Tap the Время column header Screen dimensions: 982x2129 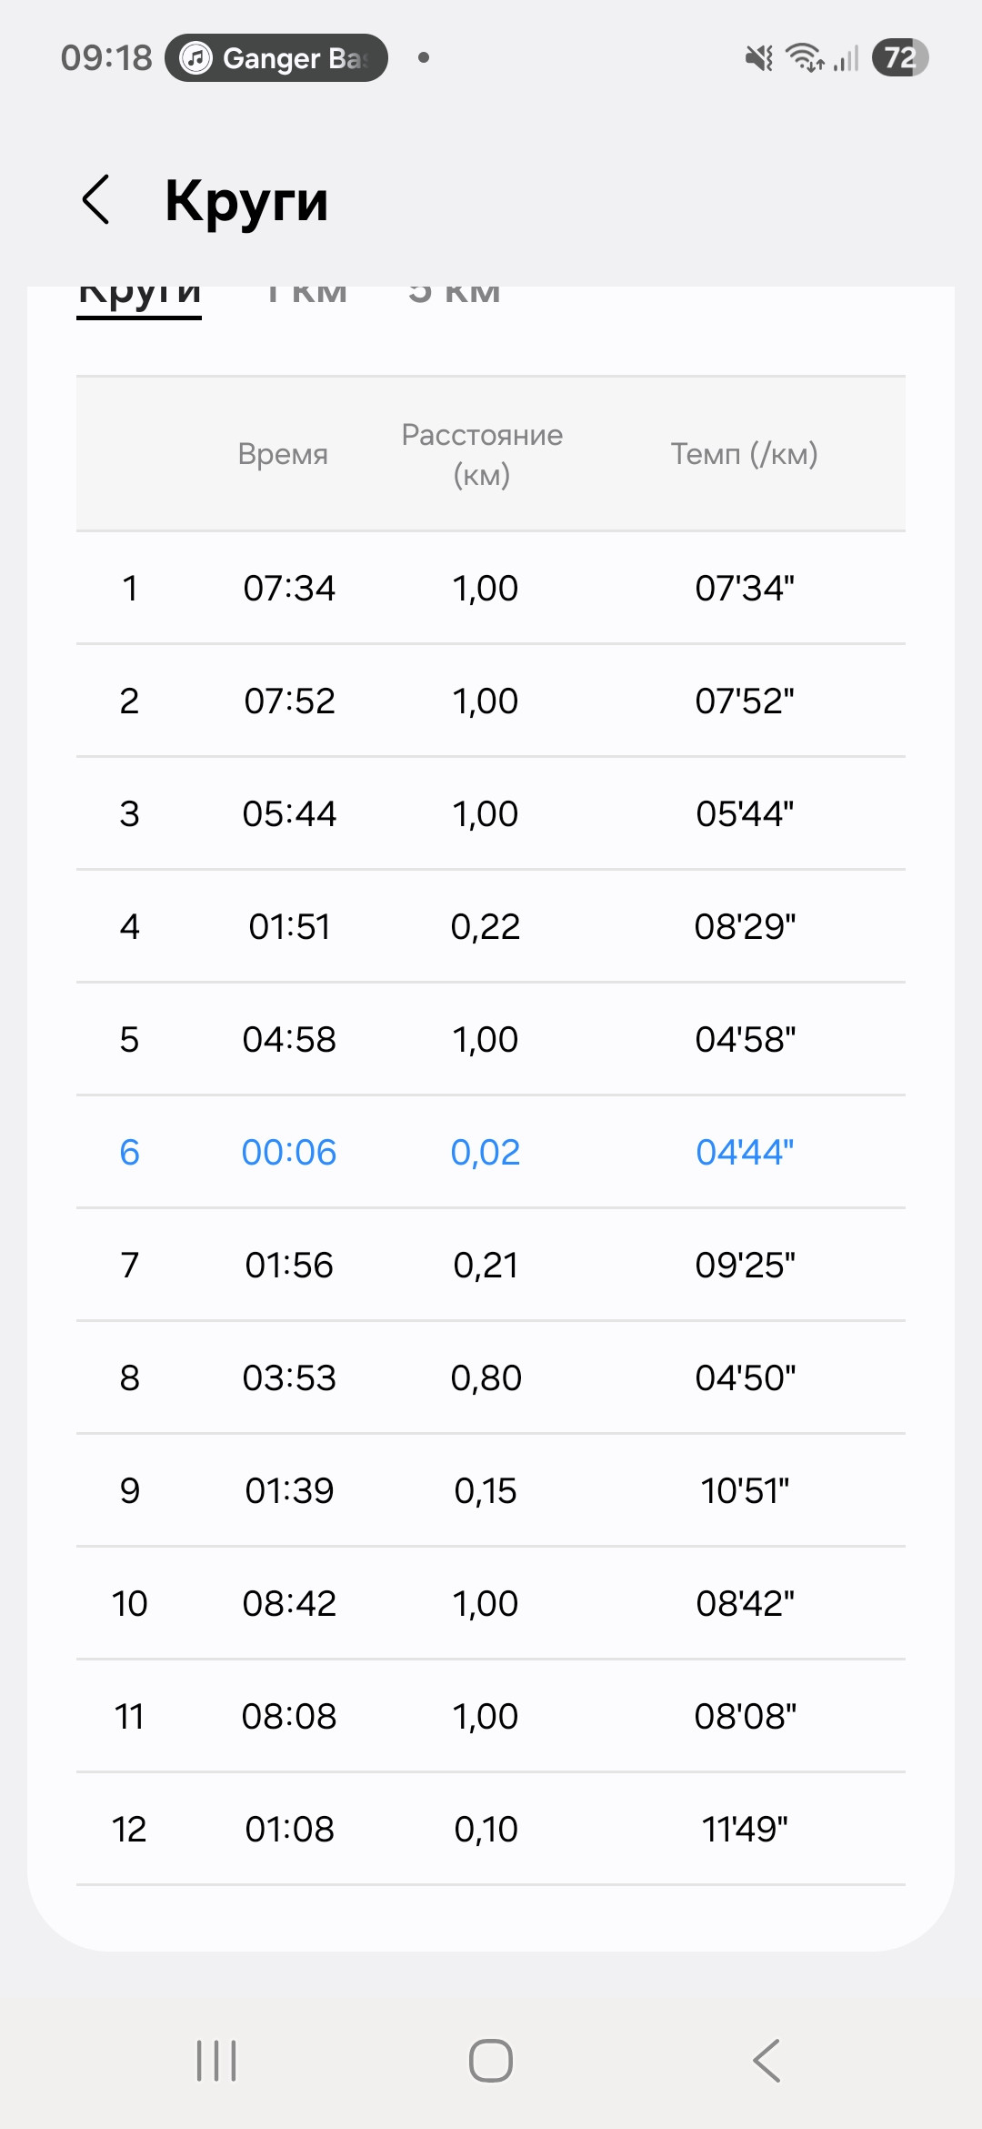click(x=283, y=453)
